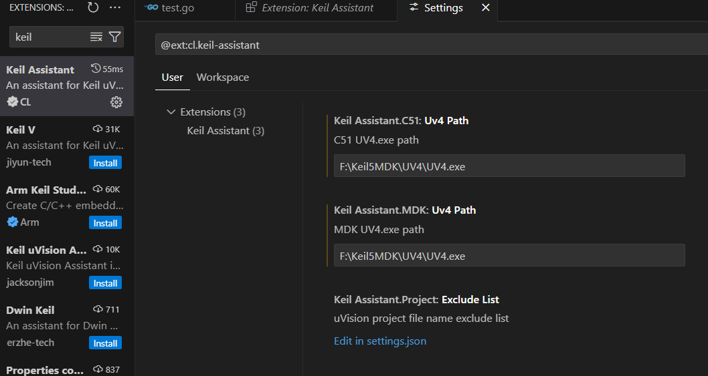This screenshot has width=708, height=376.
Task: Click the C51 UV4.exe path description
Action: (376, 140)
